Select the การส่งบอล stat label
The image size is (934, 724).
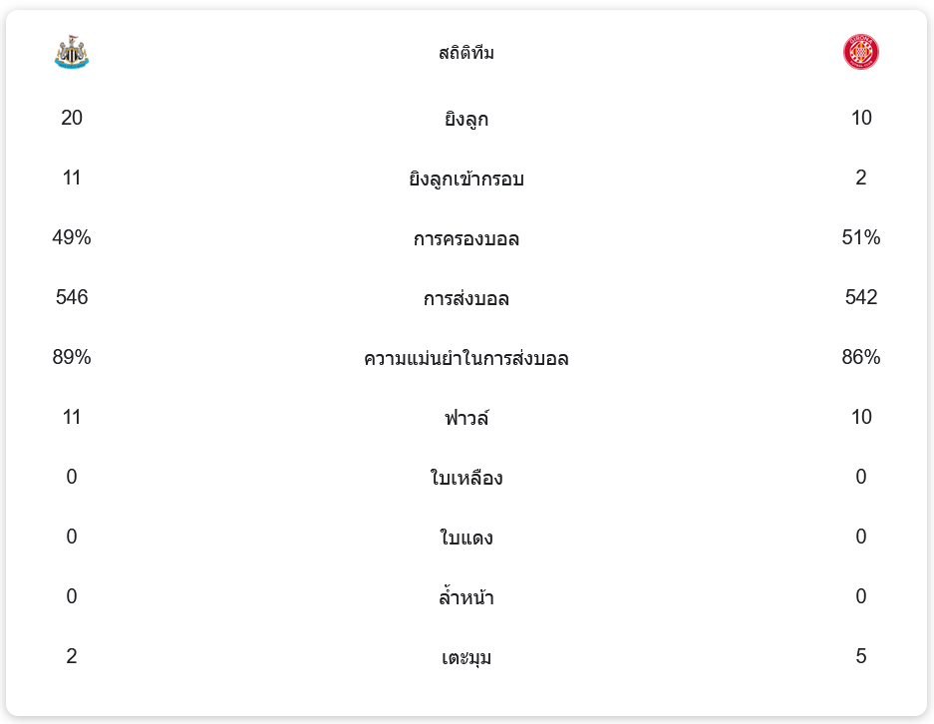coord(467,299)
